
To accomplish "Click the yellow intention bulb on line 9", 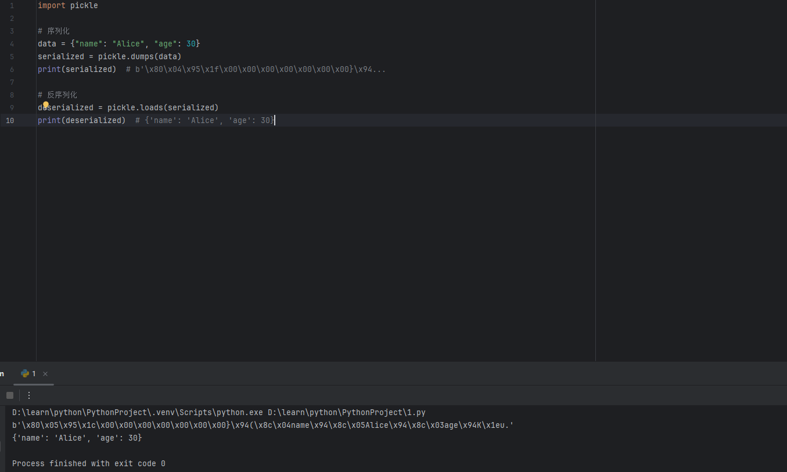I will 46,105.
